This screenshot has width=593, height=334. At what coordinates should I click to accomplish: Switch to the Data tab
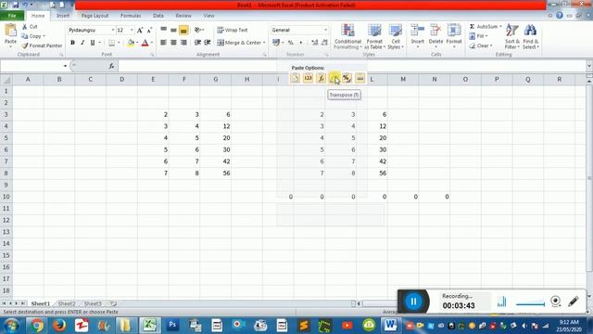click(x=158, y=16)
